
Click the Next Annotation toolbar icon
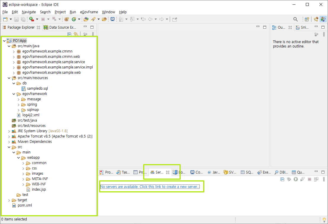(121, 19)
